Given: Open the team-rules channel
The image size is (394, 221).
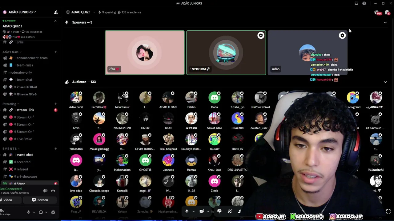Looking at the screenshot, I should click(29, 65).
